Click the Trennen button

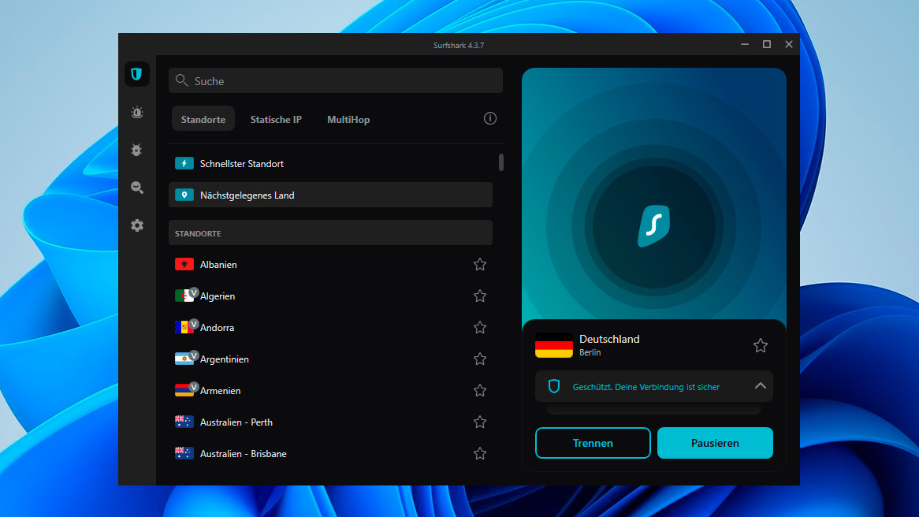pyautogui.click(x=593, y=443)
